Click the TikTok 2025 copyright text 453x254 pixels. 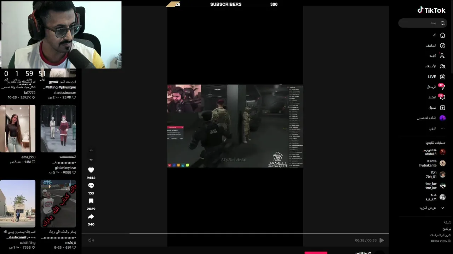click(x=441, y=241)
